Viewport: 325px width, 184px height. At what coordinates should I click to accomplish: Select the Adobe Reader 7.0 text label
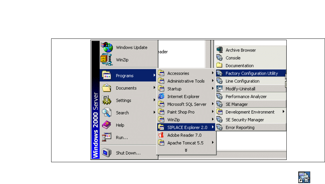[x=184, y=135]
